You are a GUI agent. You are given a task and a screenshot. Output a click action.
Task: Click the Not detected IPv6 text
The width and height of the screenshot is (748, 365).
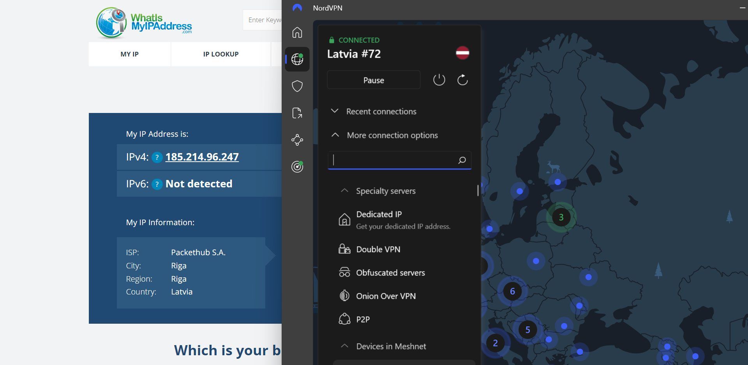coord(199,184)
